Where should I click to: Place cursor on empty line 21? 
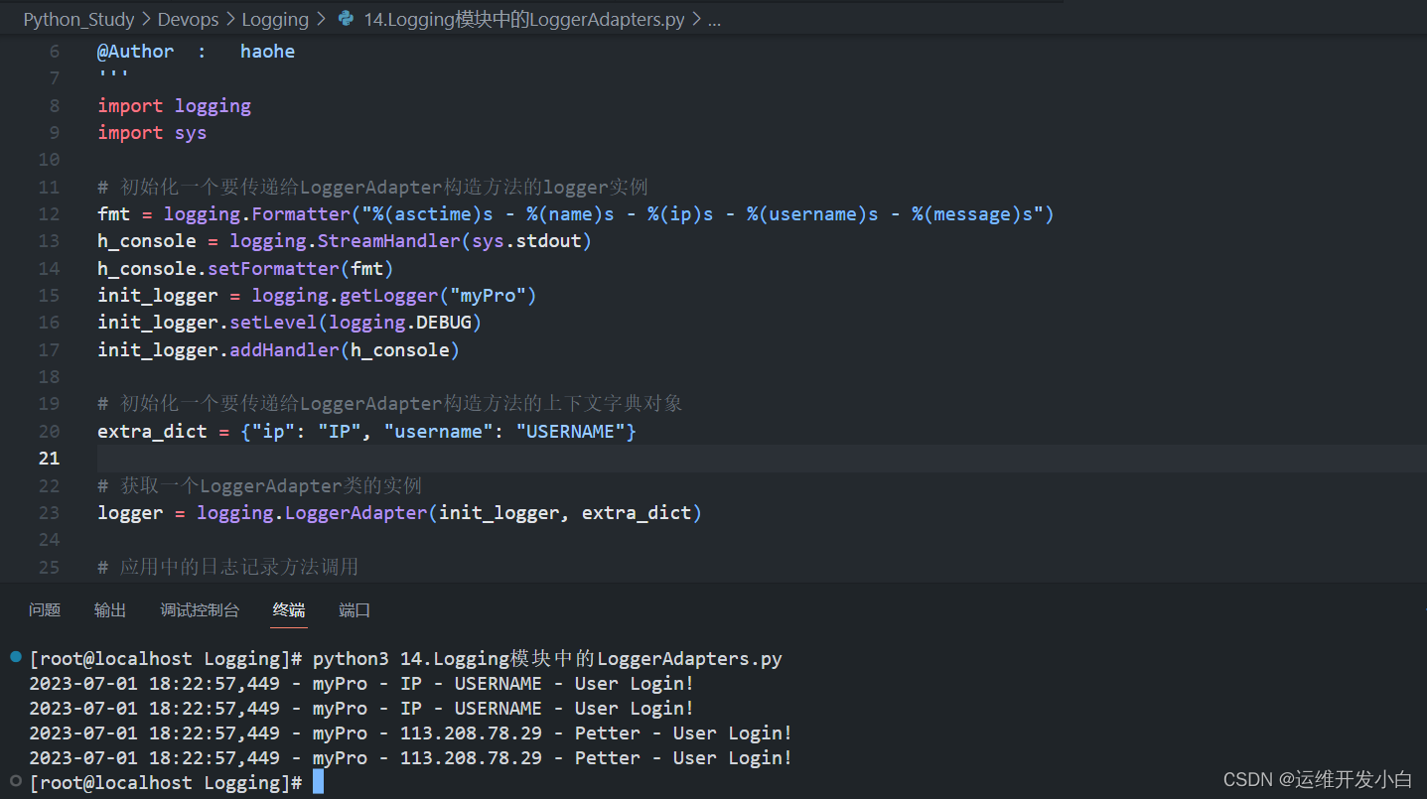tap(762, 459)
